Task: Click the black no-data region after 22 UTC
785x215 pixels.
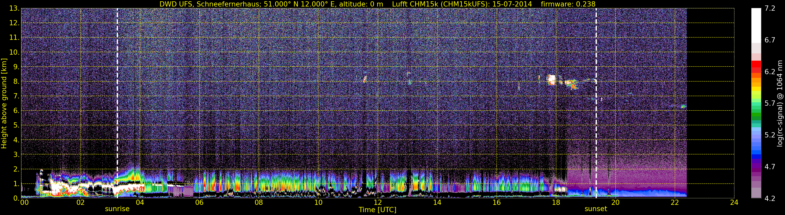Action: point(710,103)
